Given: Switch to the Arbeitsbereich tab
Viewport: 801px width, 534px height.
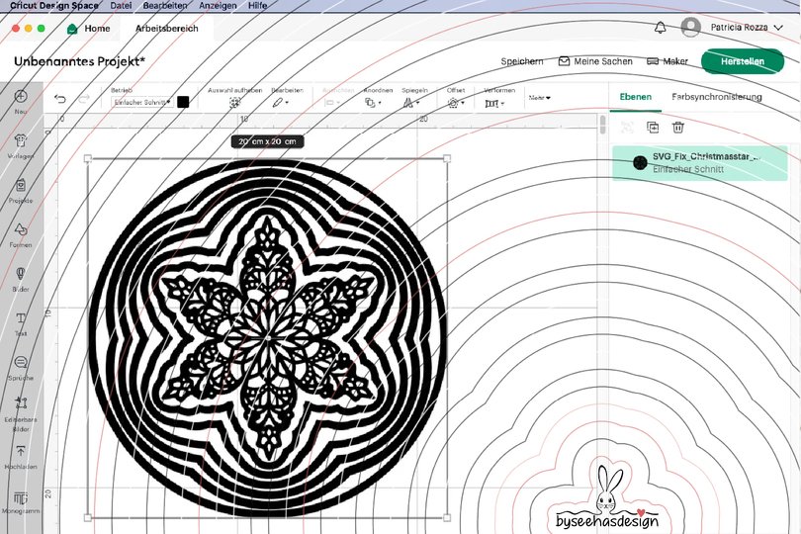Looking at the screenshot, I should click(x=166, y=29).
